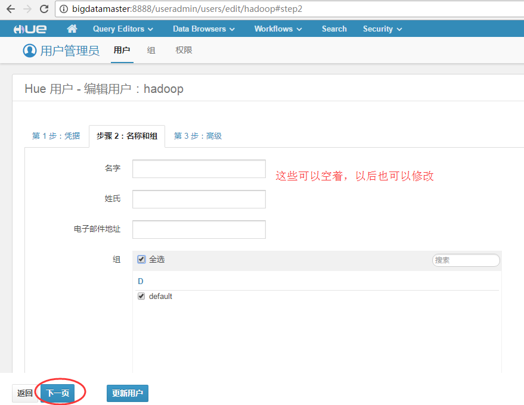Viewport: 524px width, 405px height.
Task: Toggle the 全选 checkbox
Action: [141, 260]
